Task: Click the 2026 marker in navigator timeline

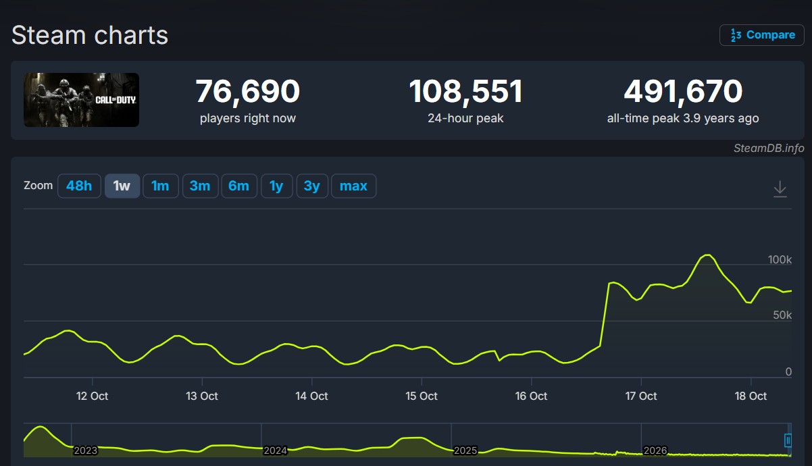Action: point(655,450)
